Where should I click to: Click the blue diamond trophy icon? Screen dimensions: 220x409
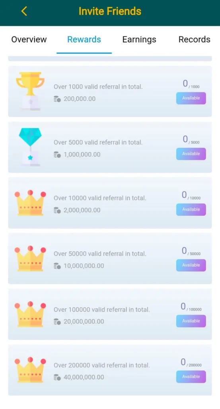coord(30,147)
